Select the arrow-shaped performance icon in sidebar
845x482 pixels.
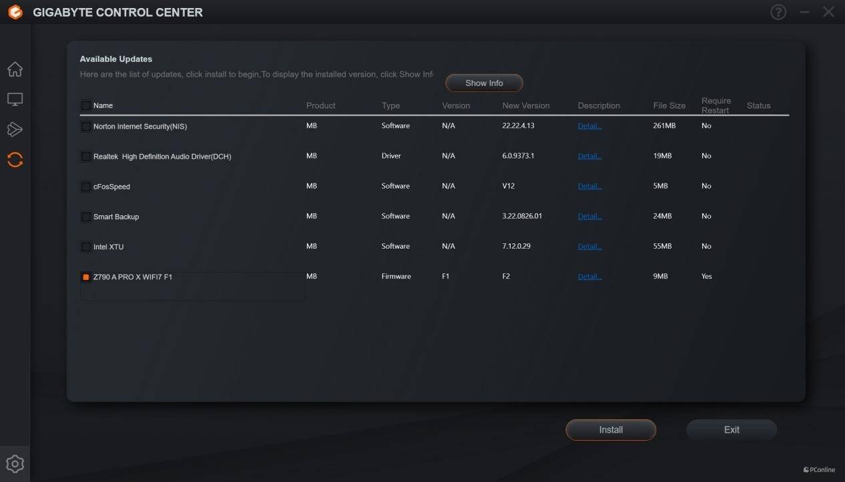(x=15, y=129)
